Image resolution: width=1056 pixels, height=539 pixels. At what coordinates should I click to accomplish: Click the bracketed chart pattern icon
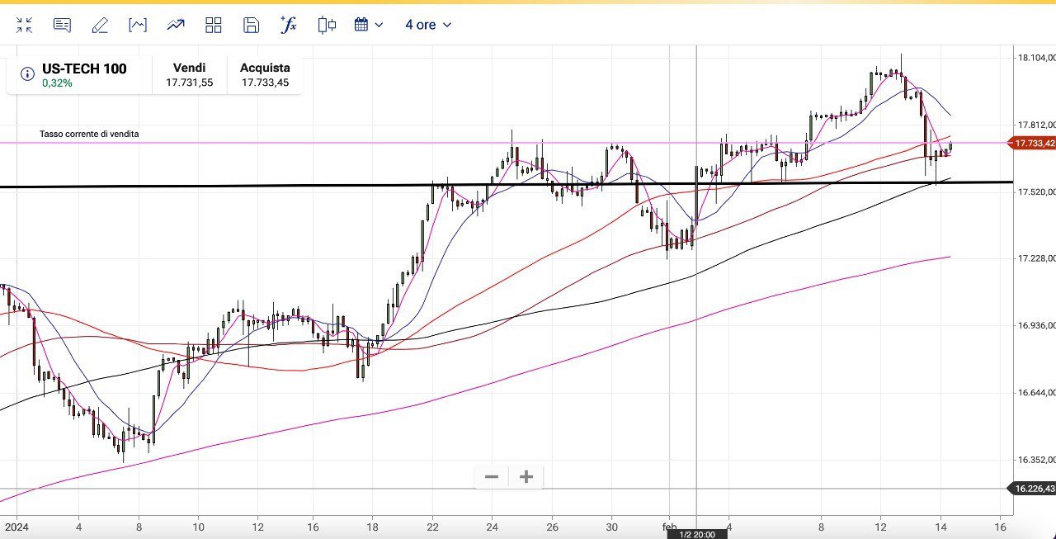click(x=138, y=25)
